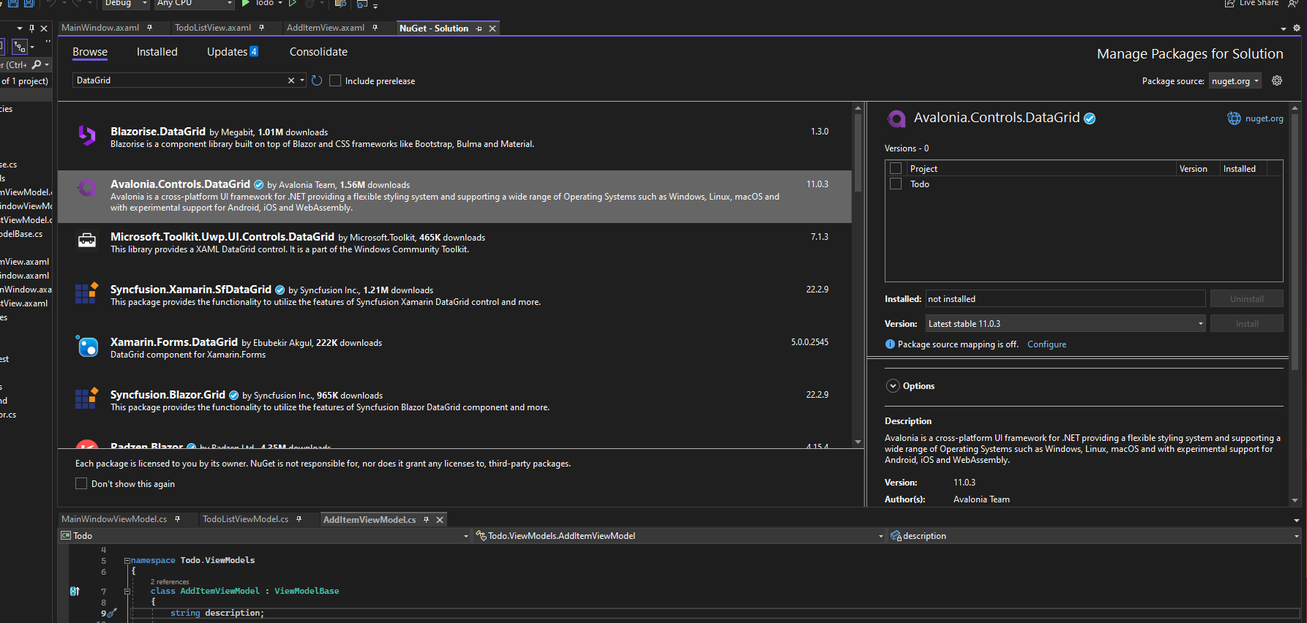Viewport: 1307px width, 623px height.
Task: Click the Microsoft.Toolkit.Uwp DataGrid package icon
Action: (87, 240)
